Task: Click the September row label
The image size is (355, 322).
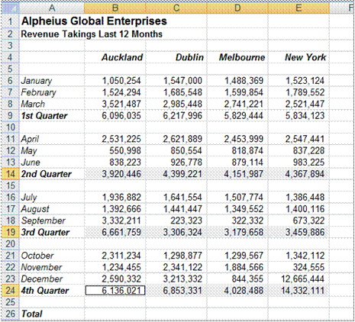Action: [52, 221]
